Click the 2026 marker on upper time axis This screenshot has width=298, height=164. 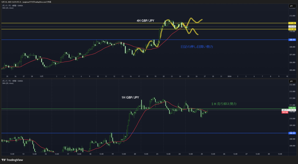(x=230, y=76)
